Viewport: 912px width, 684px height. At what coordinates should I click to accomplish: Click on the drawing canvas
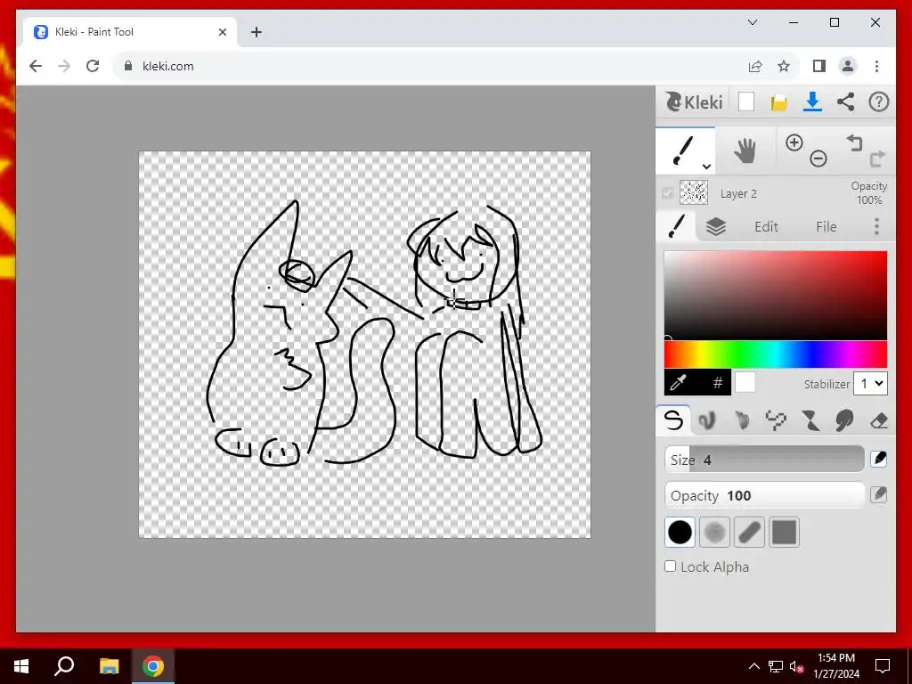pos(364,345)
